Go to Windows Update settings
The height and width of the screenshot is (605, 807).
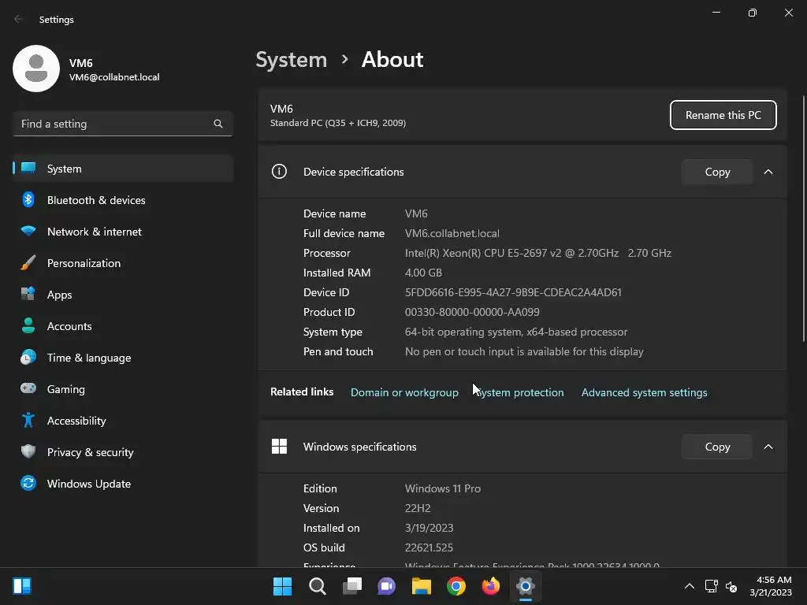(x=123, y=484)
